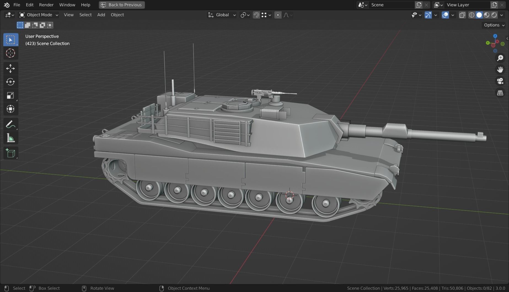This screenshot has height=292, width=509.
Task: Select the Measure tool
Action: click(x=10, y=138)
